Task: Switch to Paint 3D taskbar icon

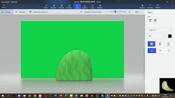Action: point(107,96)
